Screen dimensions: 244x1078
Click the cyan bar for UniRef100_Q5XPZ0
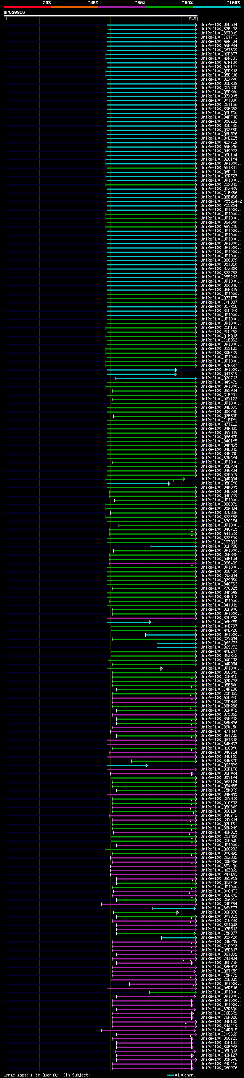[178, 938]
